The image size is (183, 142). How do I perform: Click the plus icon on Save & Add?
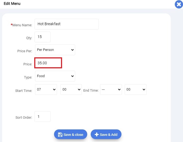pyautogui.click(x=97, y=134)
